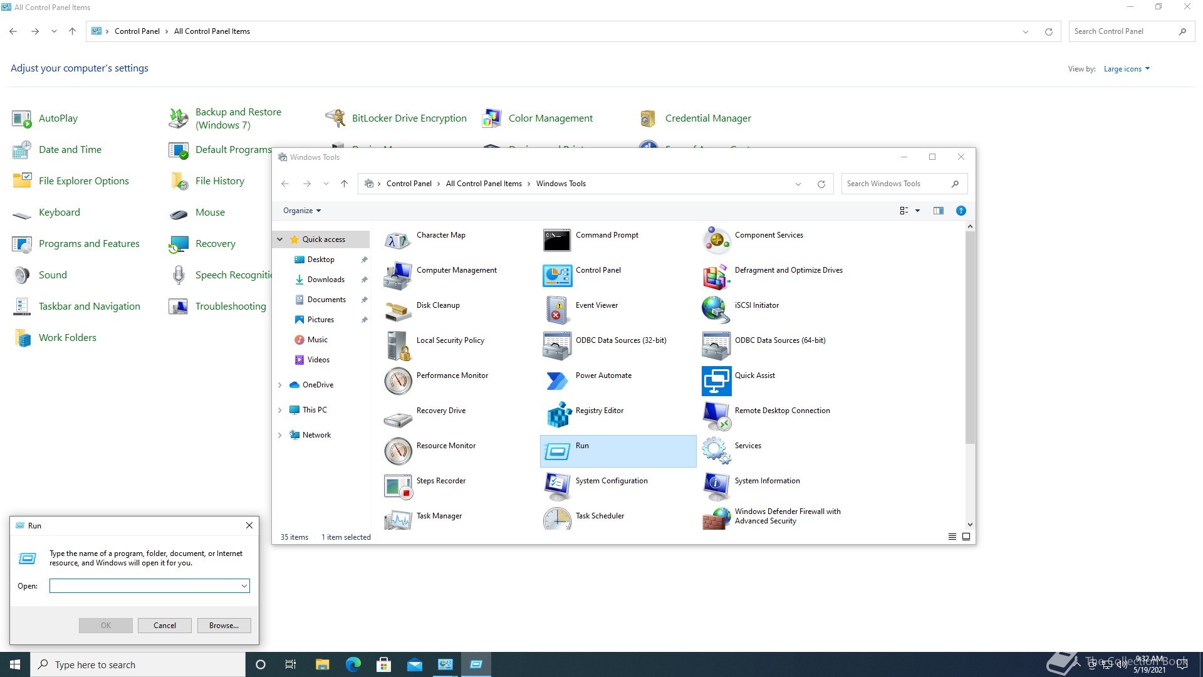Expand the This PC tree node
The image size is (1203, 677).
pos(280,410)
